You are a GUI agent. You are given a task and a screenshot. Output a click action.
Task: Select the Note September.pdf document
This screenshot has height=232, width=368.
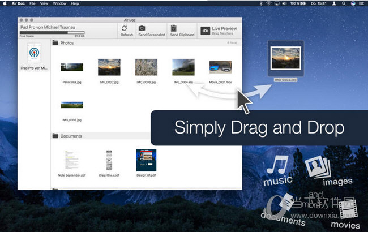tap(72, 160)
